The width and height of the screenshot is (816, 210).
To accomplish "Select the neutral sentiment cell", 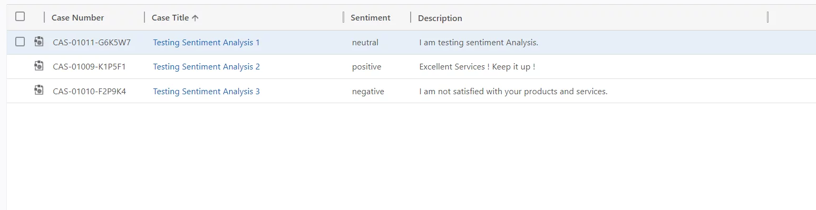I will pos(365,43).
